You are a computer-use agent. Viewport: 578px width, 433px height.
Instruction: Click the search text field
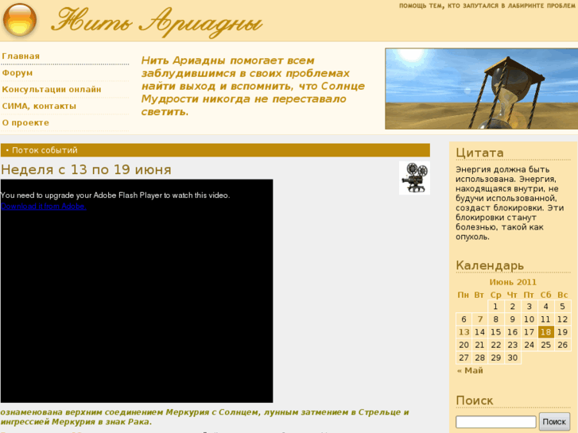(496, 422)
